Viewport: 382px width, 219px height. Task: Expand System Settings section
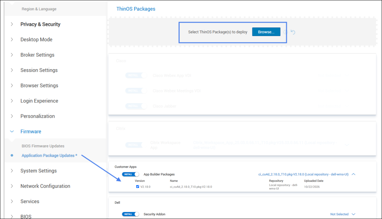[x=12, y=171]
